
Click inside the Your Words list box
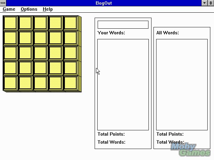click(x=123, y=84)
